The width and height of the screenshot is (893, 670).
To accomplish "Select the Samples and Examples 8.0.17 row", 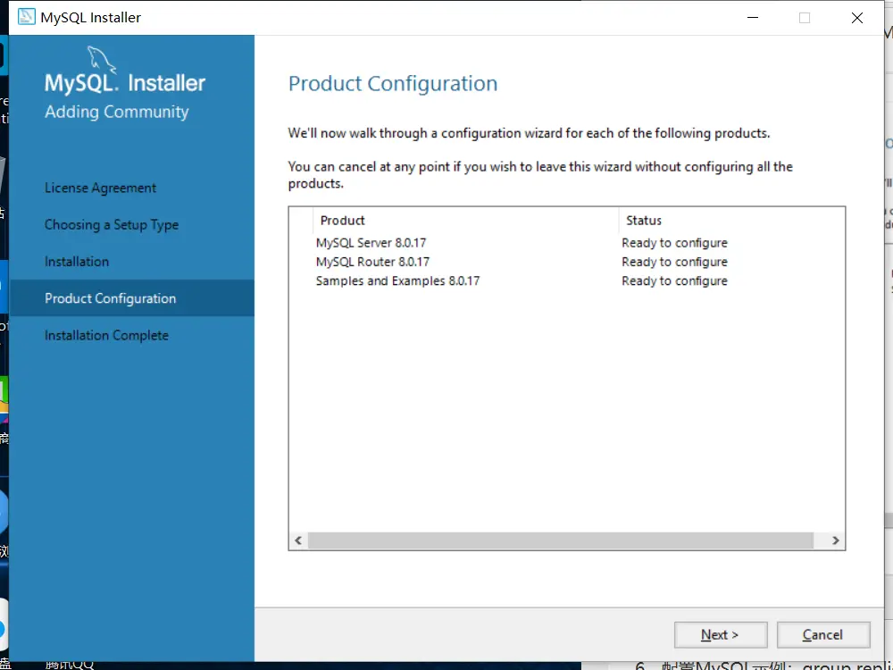I will click(567, 281).
